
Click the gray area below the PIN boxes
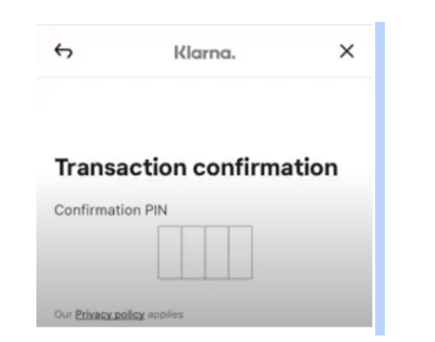[x=205, y=294]
